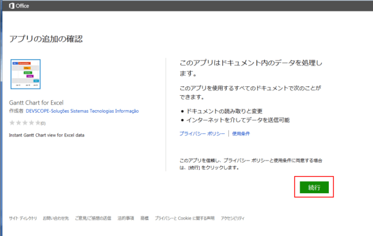Open 法的事項 footer link
This screenshot has width=373, height=236.
(x=125, y=218)
